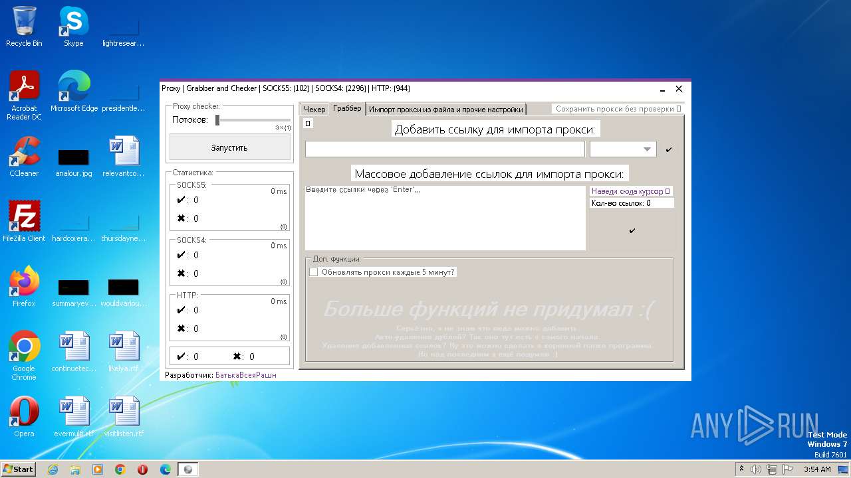The image size is (851, 478).
Task: Adjust the Потоков threads slider
Action: [217, 120]
